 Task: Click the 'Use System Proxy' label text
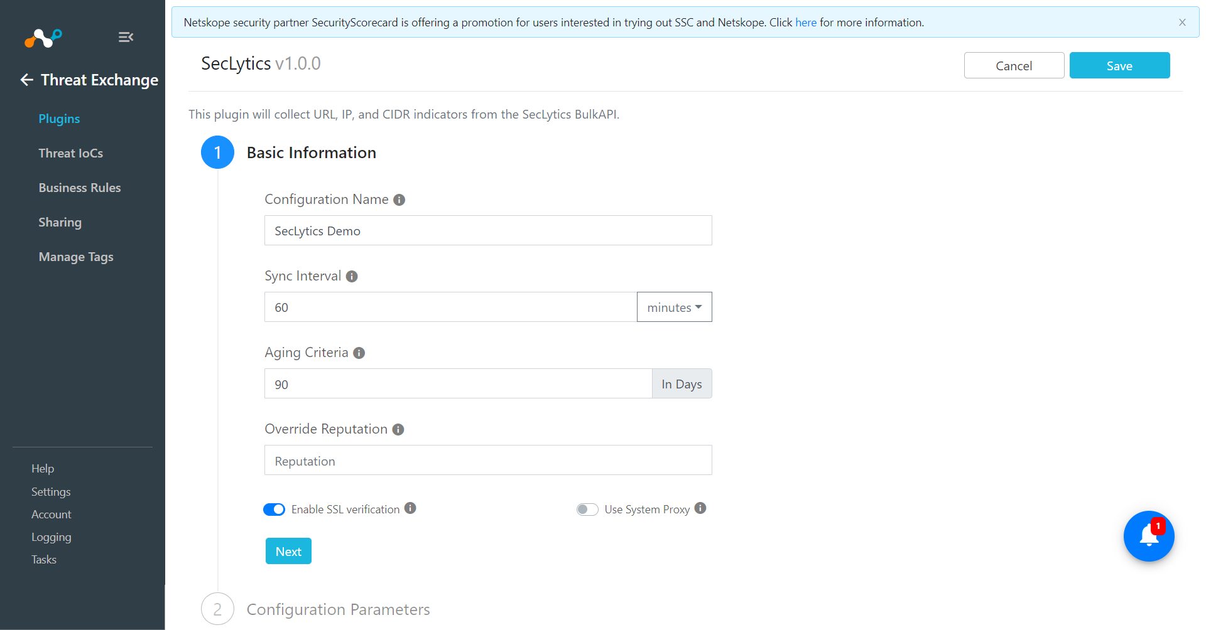click(x=647, y=510)
